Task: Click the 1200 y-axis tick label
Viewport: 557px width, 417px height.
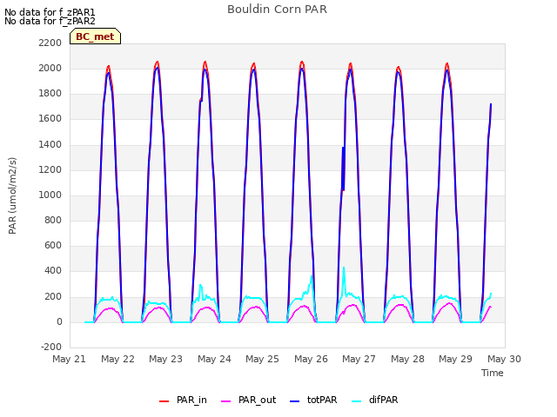Action: 50,169
